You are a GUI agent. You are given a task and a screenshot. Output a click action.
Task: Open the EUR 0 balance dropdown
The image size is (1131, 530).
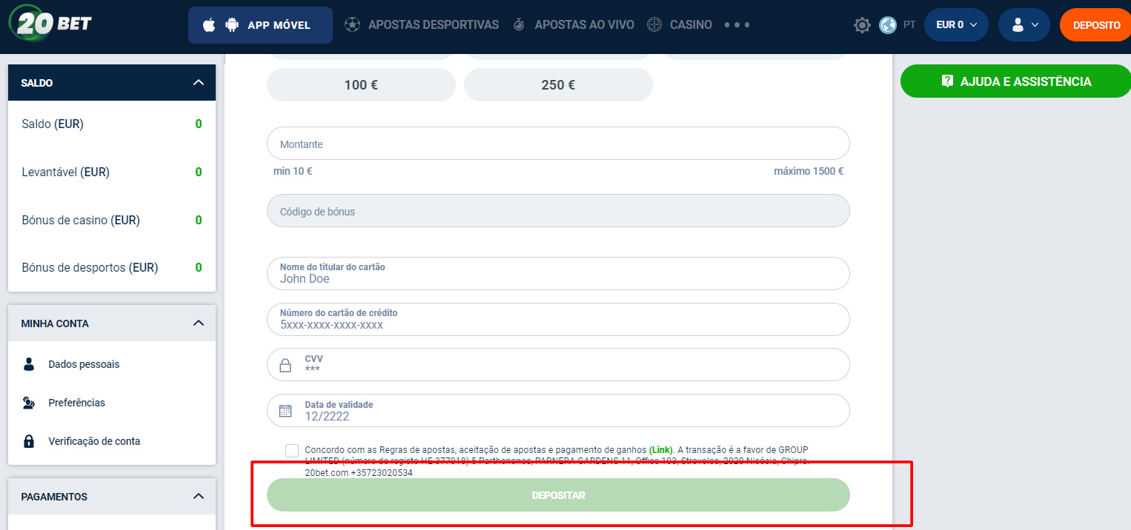click(x=956, y=25)
